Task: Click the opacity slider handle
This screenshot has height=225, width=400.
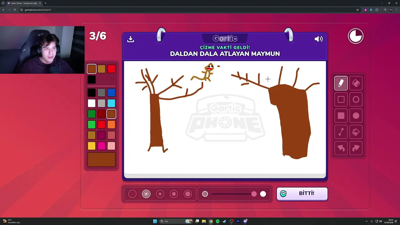Action: [x=254, y=194]
